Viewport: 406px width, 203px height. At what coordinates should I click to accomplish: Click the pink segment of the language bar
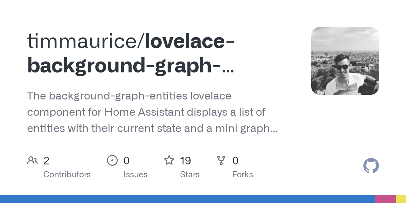click(385, 199)
